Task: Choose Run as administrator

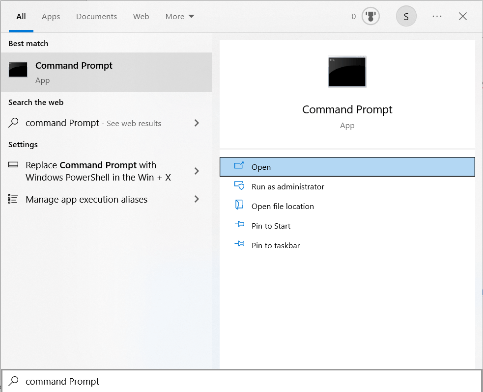Action: (347, 186)
